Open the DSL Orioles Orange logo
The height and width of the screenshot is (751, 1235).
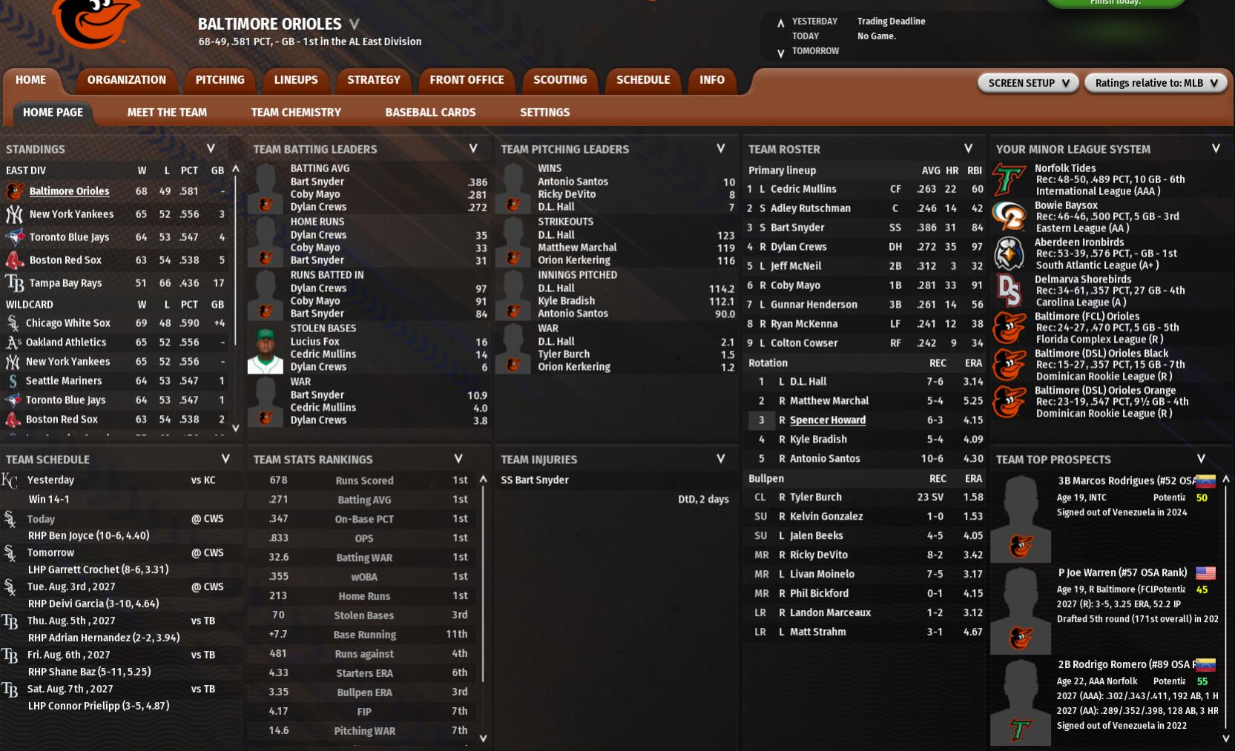1010,402
